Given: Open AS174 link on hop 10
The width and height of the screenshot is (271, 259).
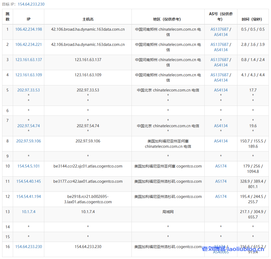Looking at the screenshot, I should click(221, 166).
